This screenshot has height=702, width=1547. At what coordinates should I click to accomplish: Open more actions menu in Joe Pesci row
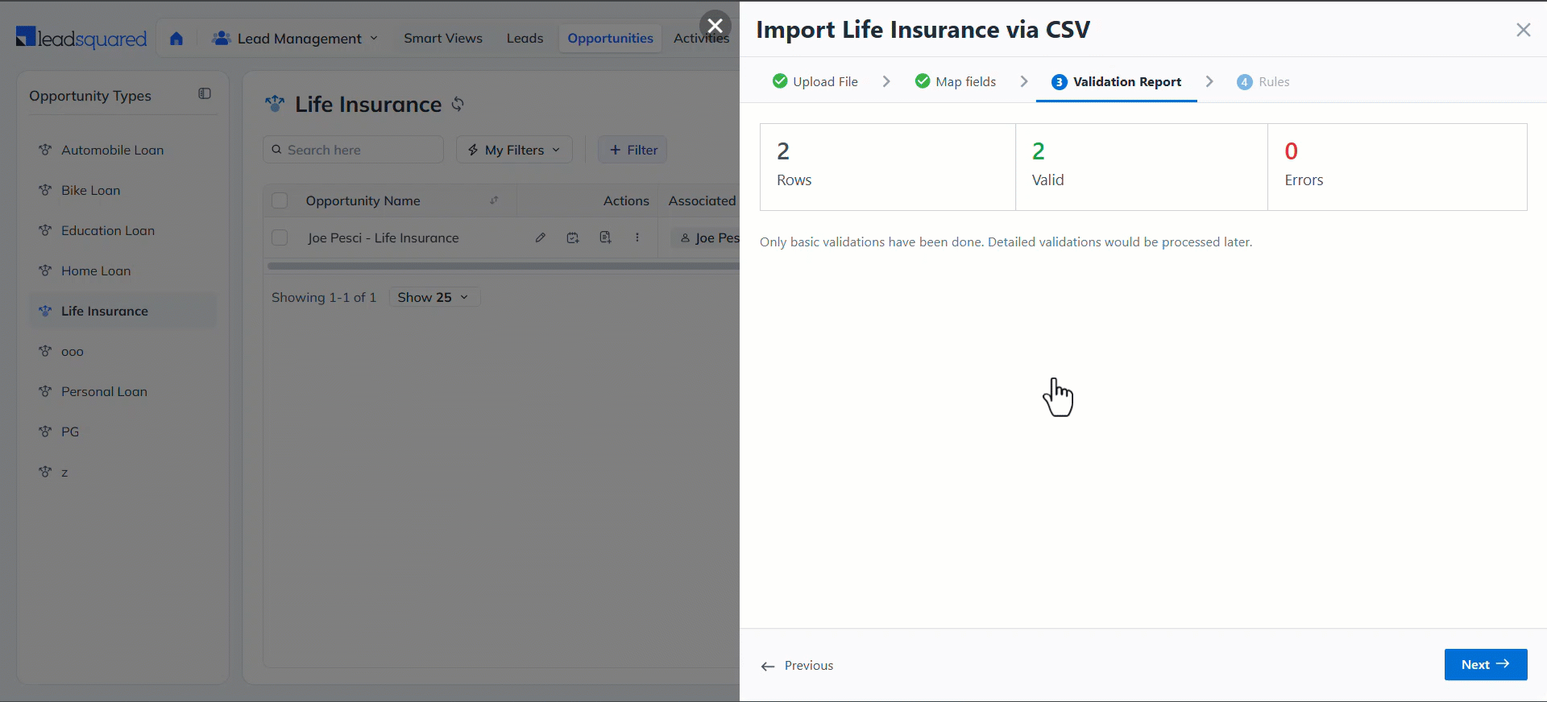(637, 237)
